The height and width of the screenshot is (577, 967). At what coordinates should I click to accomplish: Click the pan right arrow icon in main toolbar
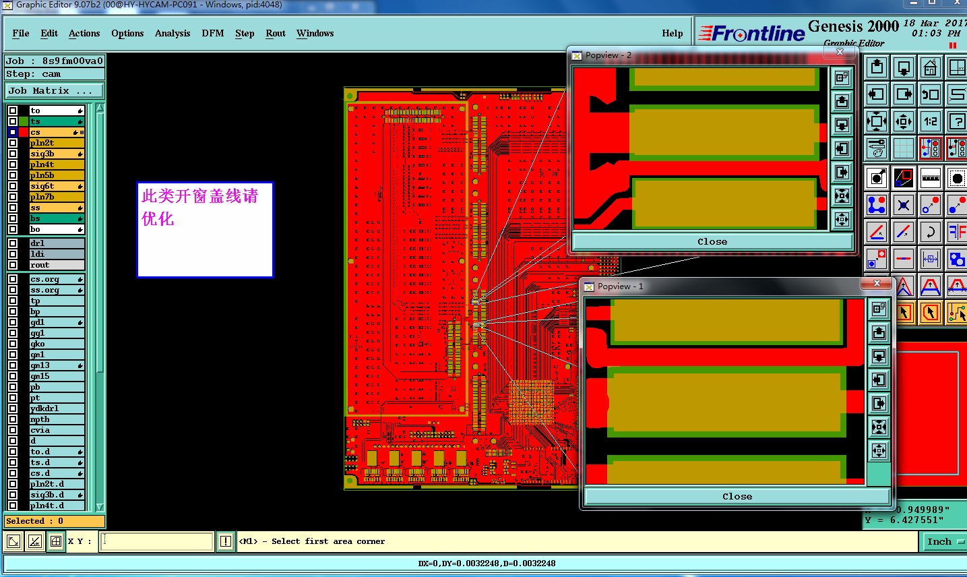904,94
